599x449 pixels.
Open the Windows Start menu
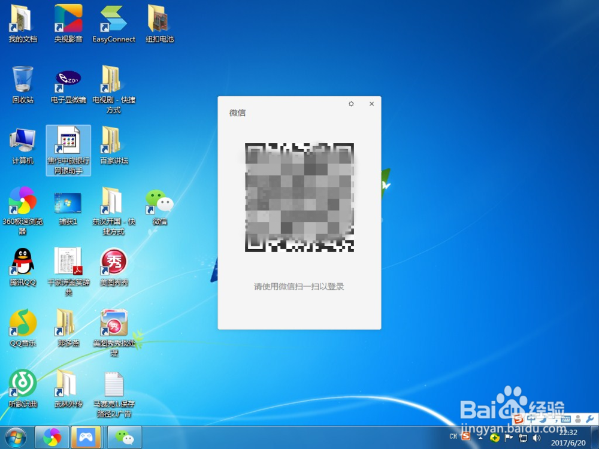16,438
